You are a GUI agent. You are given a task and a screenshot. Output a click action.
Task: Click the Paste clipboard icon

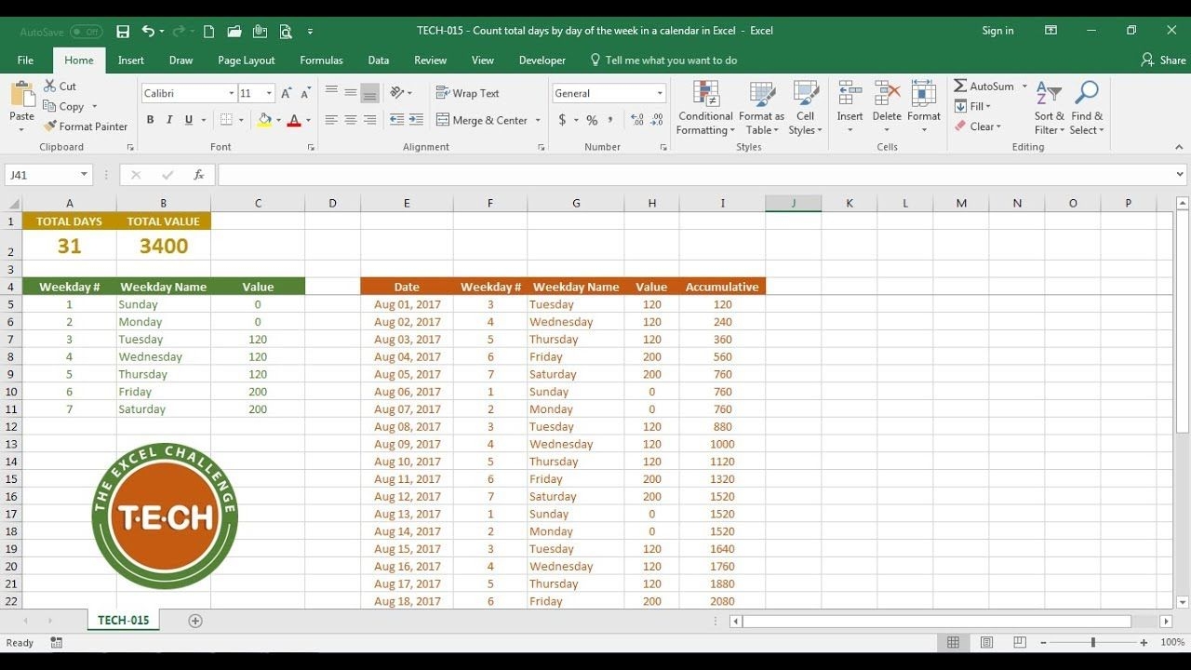[x=21, y=95]
